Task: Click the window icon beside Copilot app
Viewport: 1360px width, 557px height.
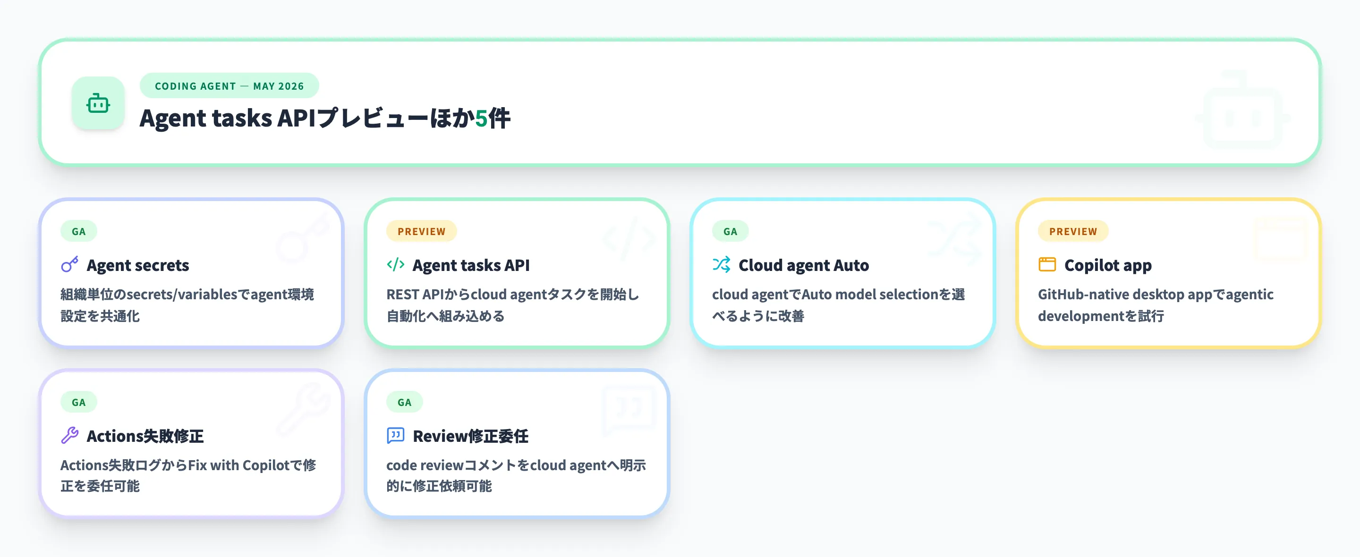Action: (1047, 264)
